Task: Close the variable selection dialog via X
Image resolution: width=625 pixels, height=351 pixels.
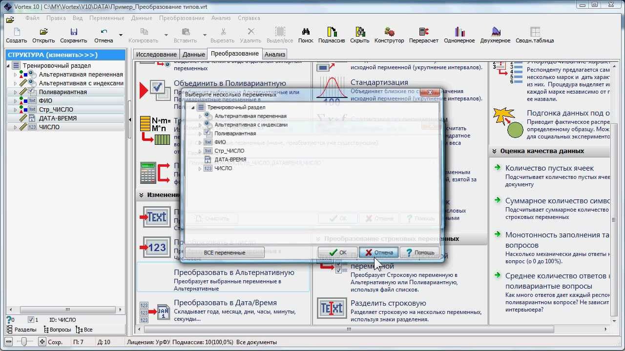Action: (429, 93)
